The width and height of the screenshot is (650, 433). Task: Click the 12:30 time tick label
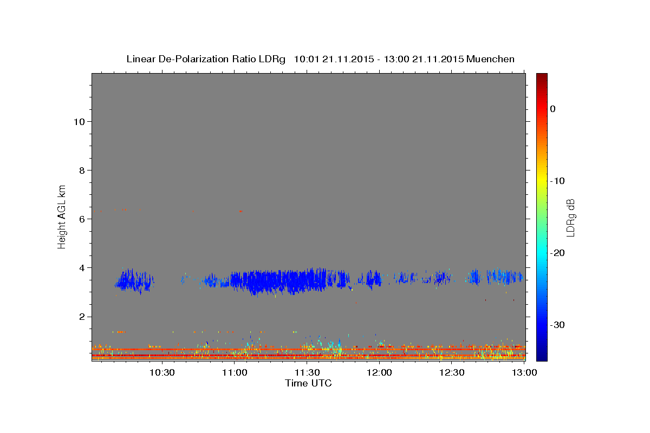point(452,372)
